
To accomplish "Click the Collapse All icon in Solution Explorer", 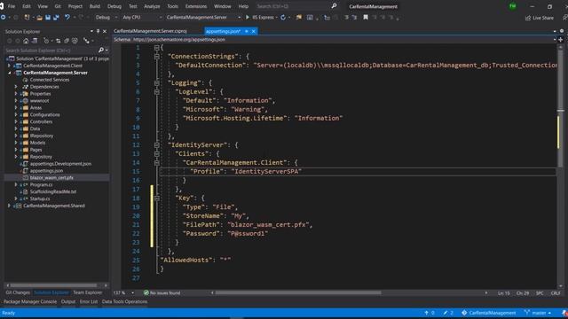I will (x=67, y=41).
